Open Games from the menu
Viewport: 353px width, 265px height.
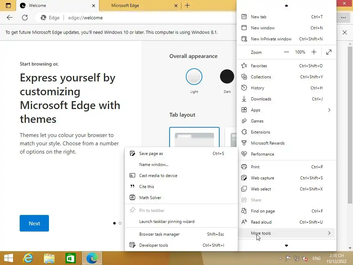(286, 121)
